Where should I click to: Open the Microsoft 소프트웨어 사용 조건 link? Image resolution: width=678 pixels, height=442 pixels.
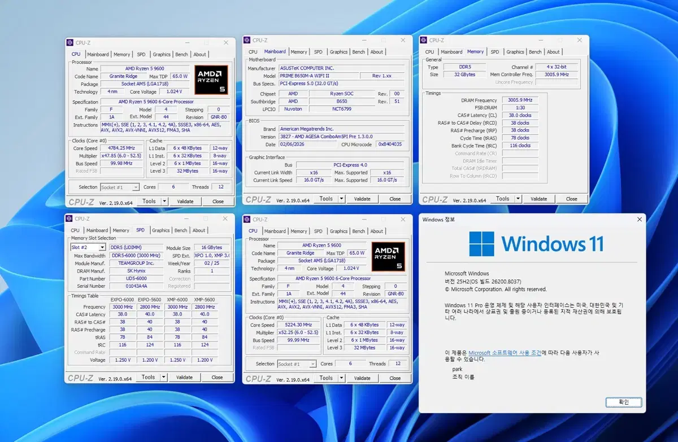click(x=505, y=353)
